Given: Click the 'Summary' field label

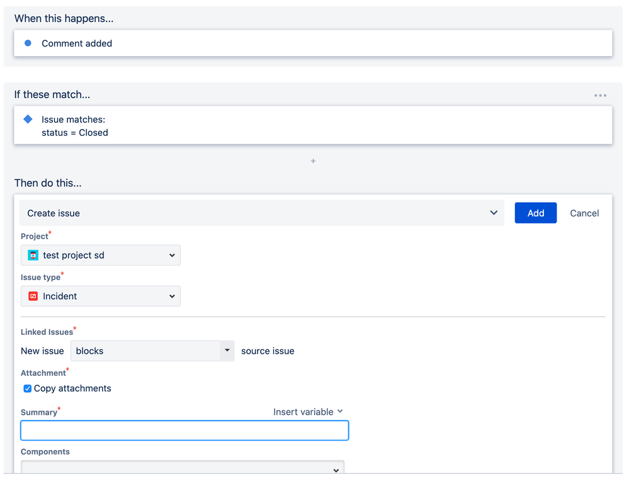Looking at the screenshot, I should tap(39, 412).
